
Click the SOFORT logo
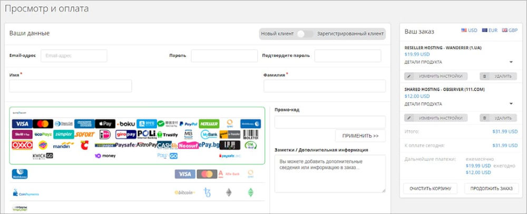point(84,134)
